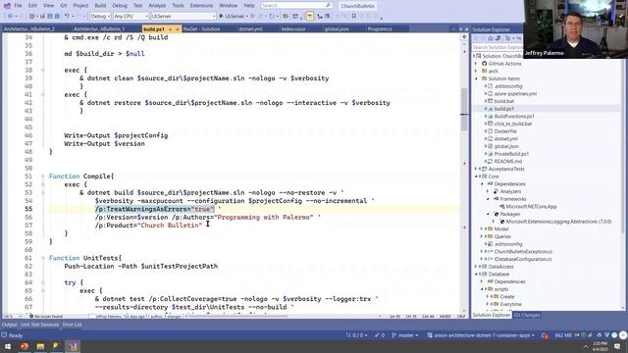Collapse the Solution Items folder
Screen dimensions: 628x353
click(x=476, y=78)
